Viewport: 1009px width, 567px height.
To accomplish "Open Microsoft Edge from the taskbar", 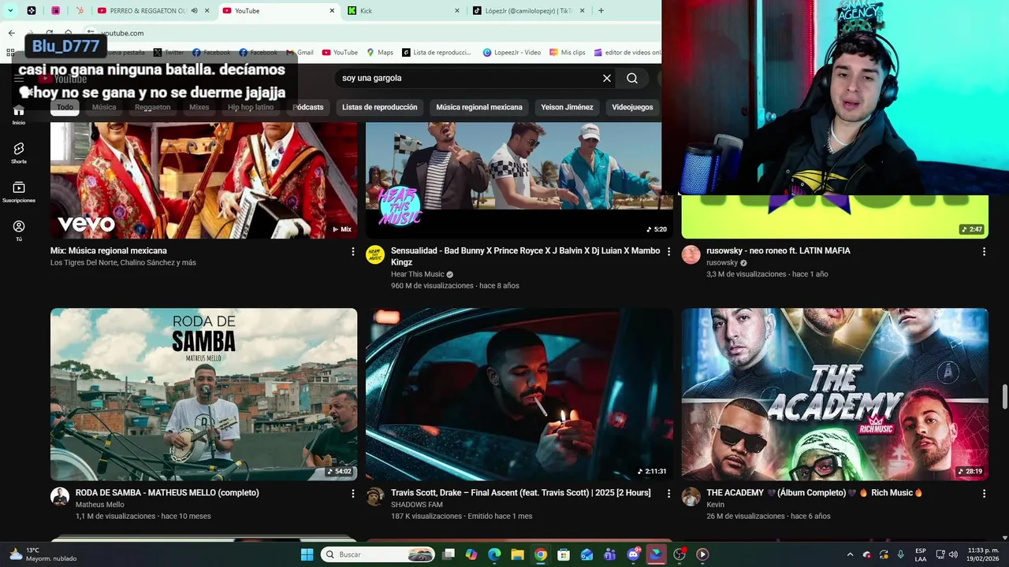I will [494, 554].
